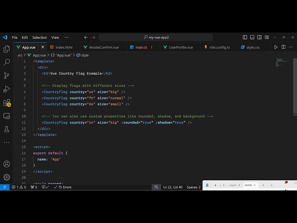Switch to the ModalConfirm.vue tab
297x223 pixels.
[x=104, y=47]
